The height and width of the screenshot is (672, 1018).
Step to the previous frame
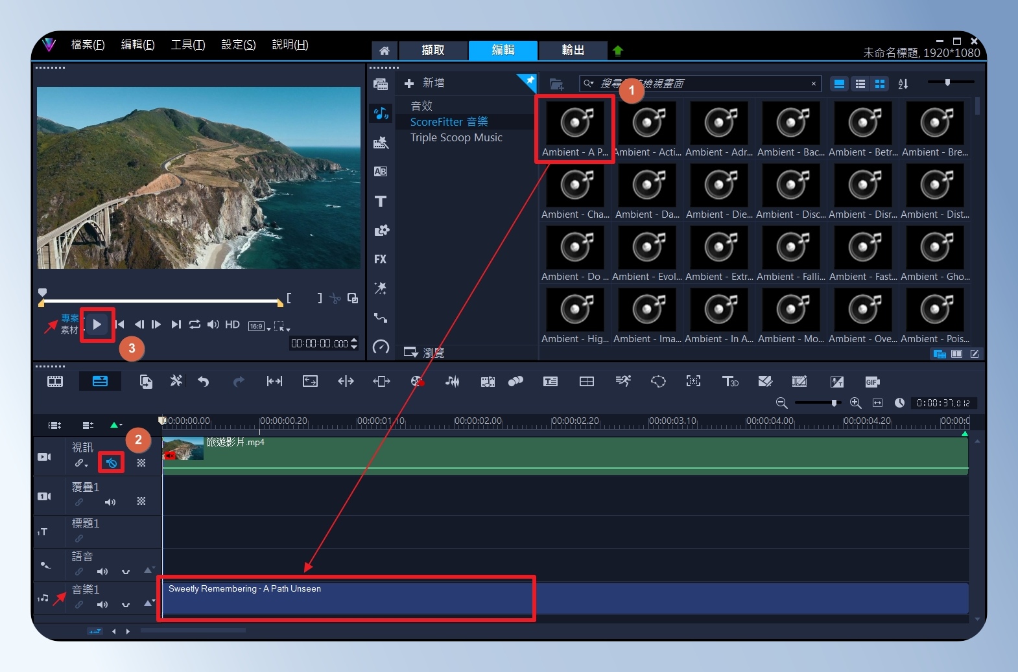coord(139,325)
